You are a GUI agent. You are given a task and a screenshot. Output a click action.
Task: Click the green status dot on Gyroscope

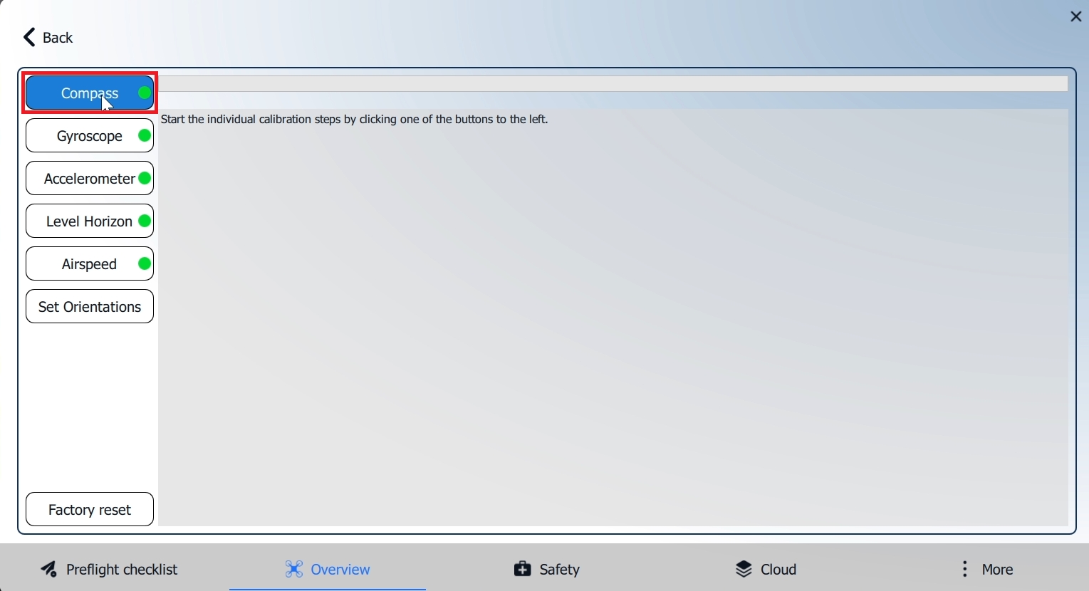pos(145,136)
